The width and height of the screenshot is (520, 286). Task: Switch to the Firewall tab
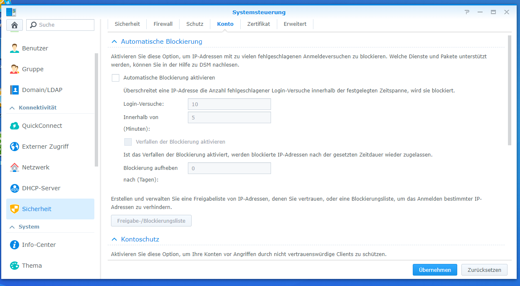(x=163, y=24)
